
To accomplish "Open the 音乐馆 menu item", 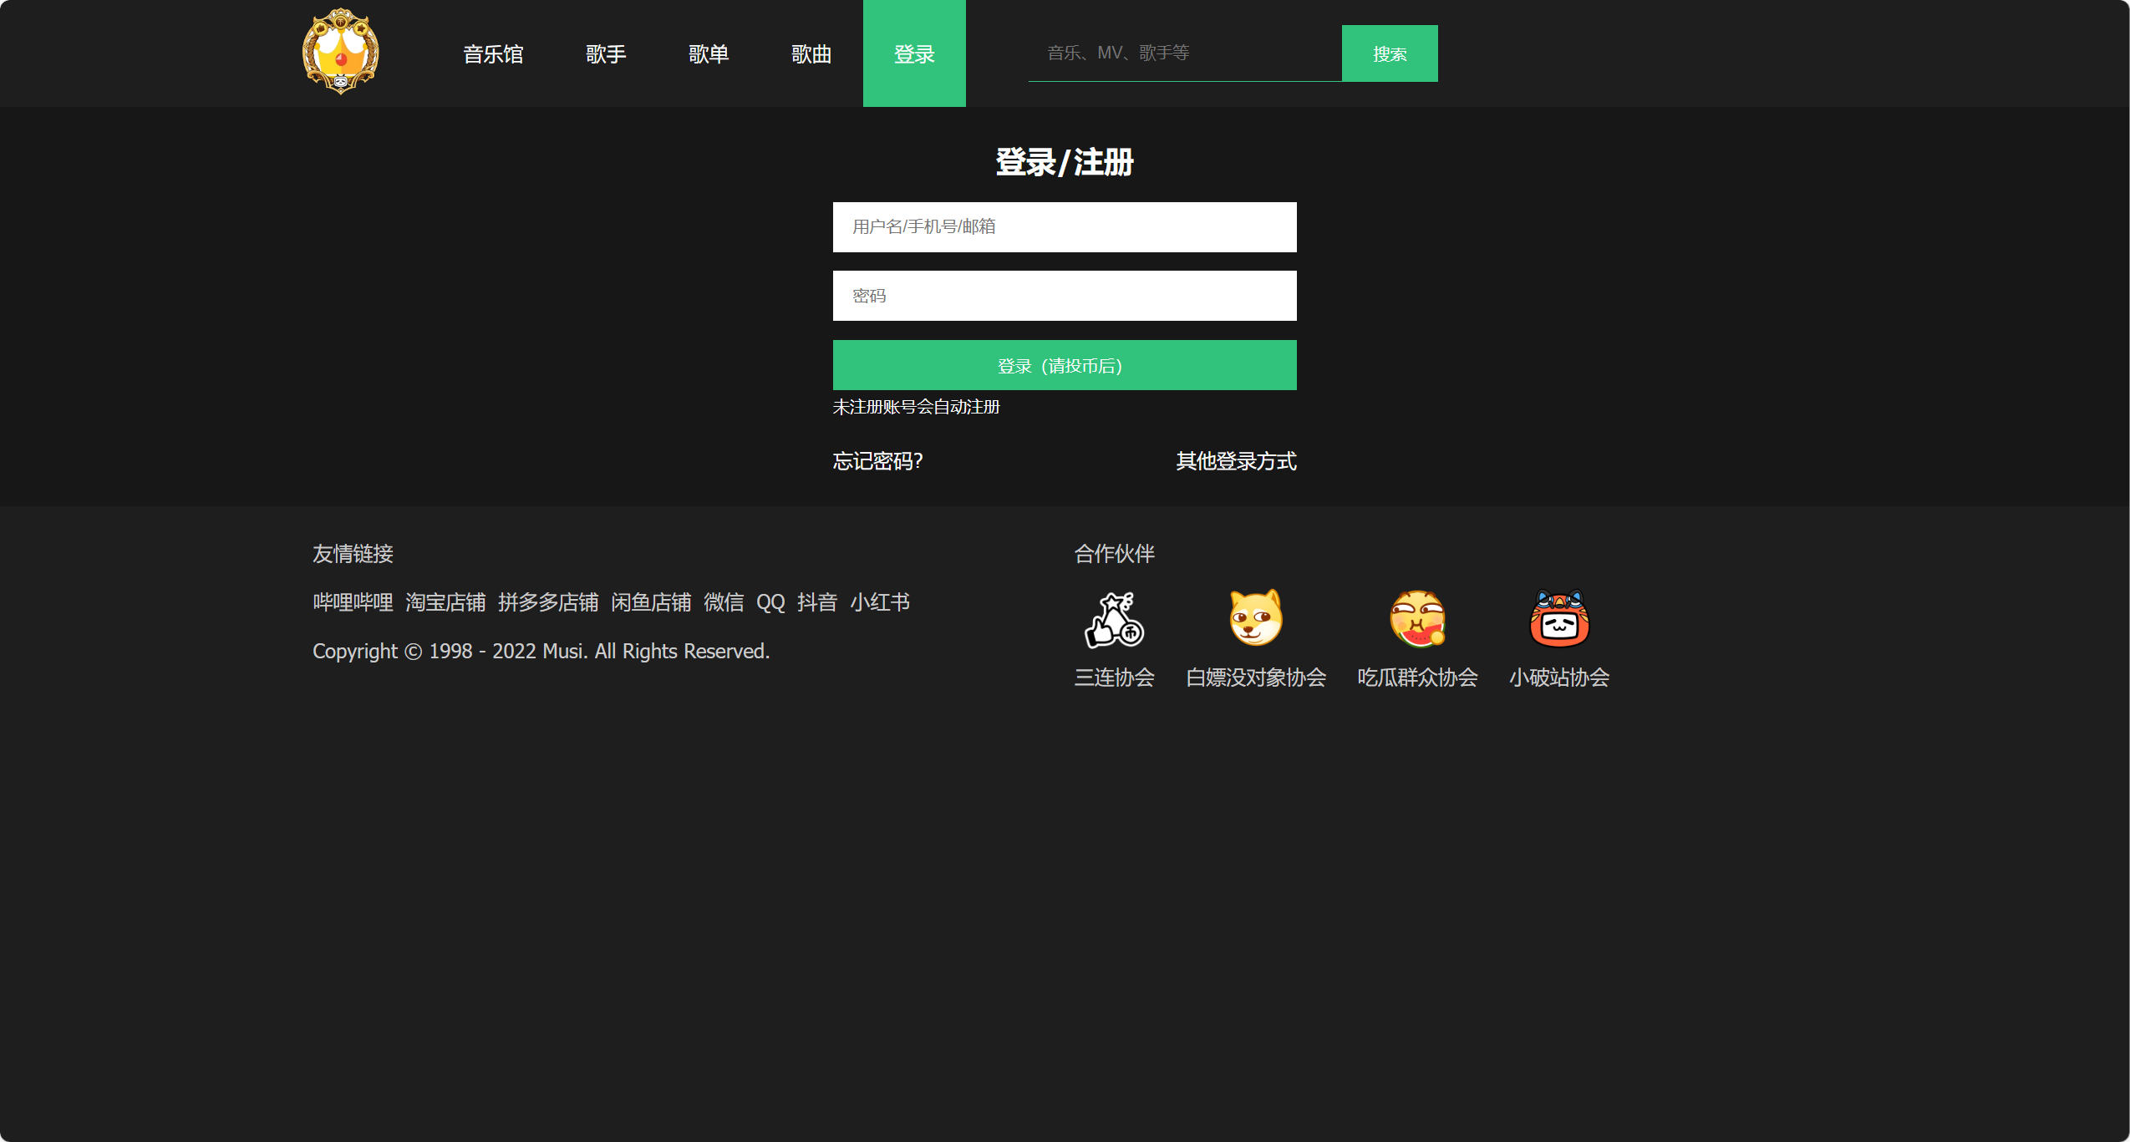I will (493, 54).
